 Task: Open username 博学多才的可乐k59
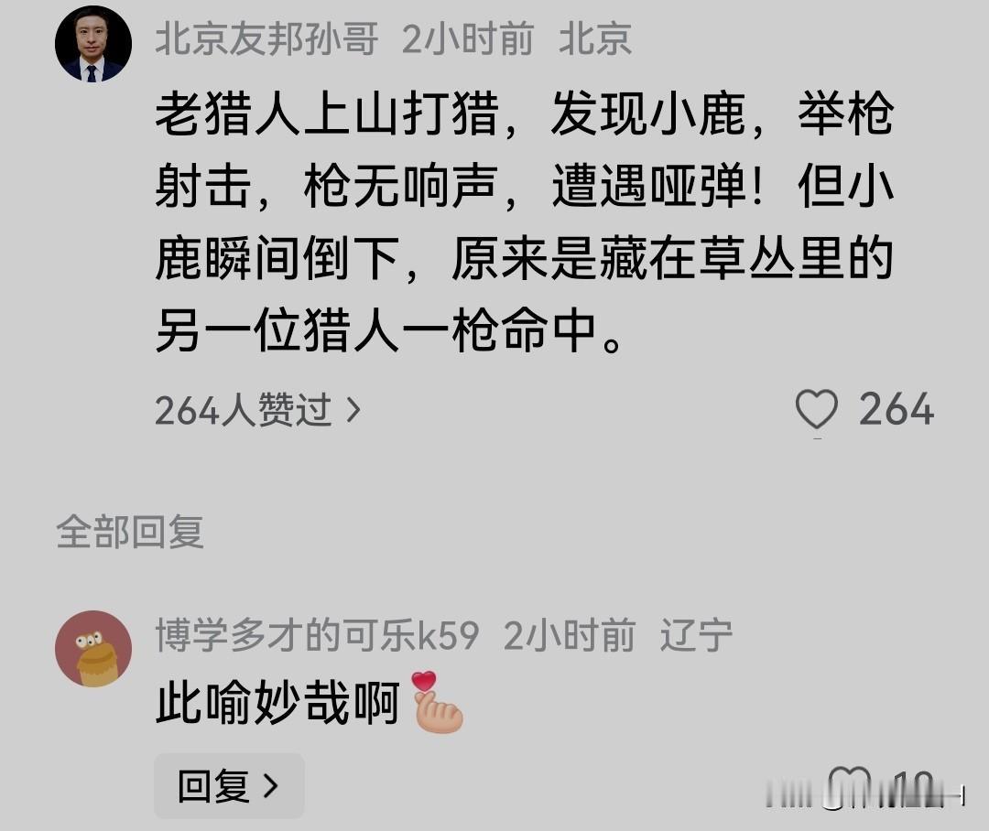click(317, 635)
